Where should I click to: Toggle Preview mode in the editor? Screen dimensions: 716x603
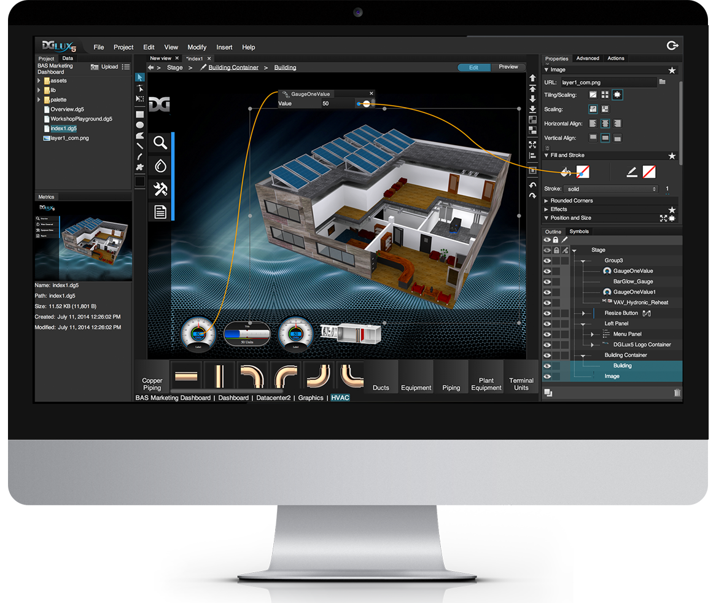[x=508, y=67]
